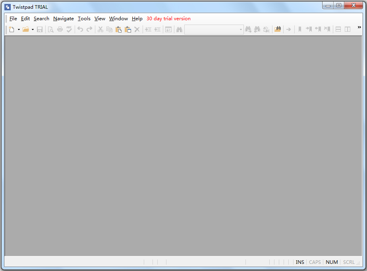
Task: Click the Replace ab-ac icon
Action: point(267,29)
